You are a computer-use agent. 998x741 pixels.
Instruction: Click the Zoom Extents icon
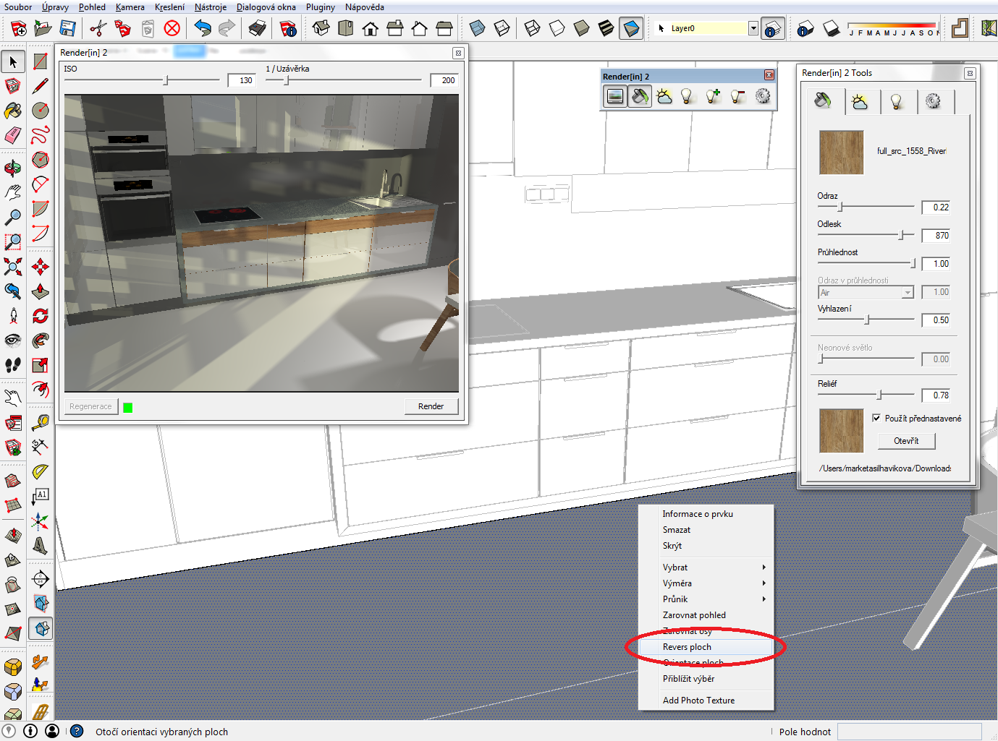(x=13, y=267)
